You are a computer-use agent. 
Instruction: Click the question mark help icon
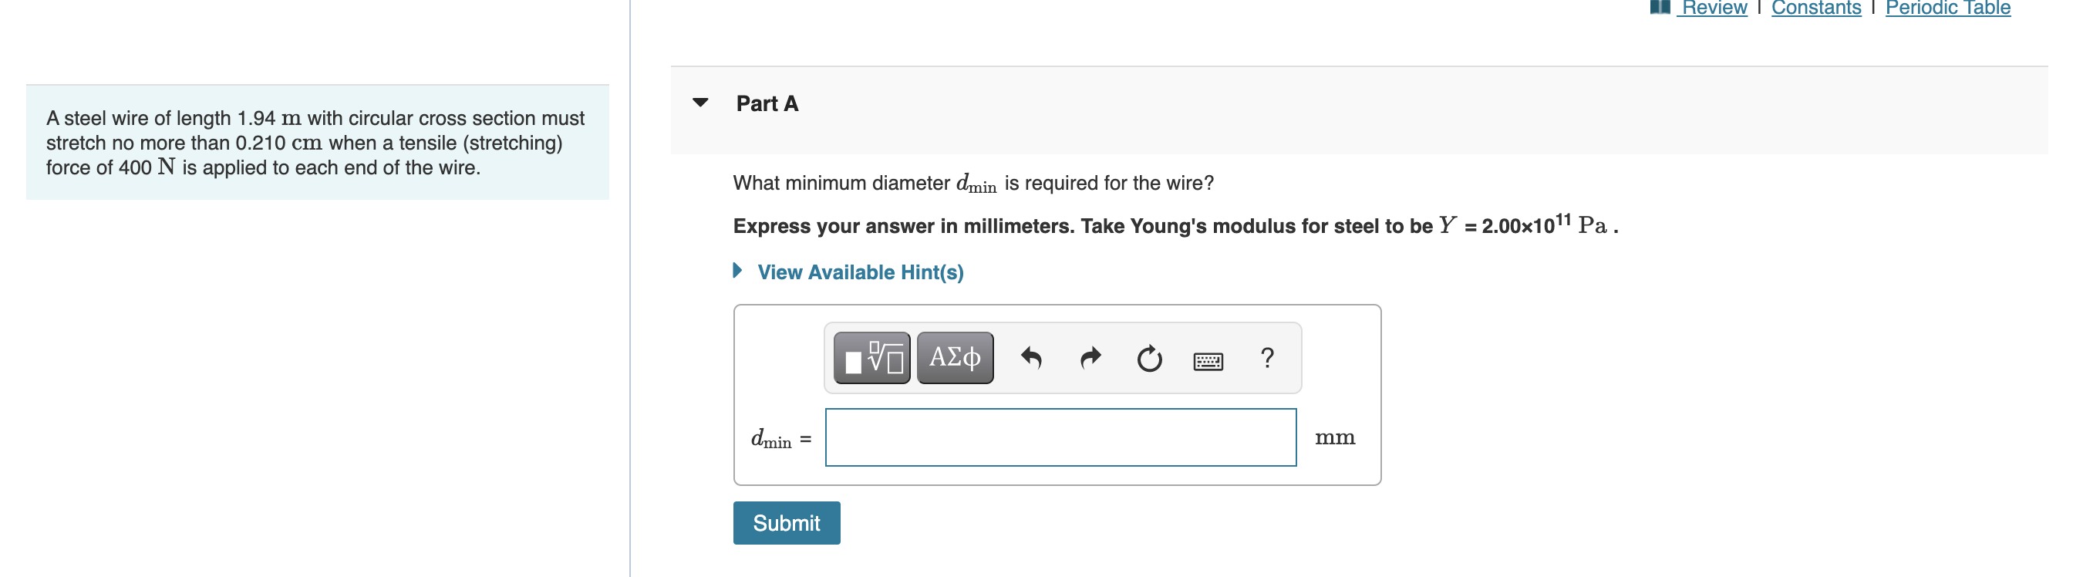tap(1267, 358)
